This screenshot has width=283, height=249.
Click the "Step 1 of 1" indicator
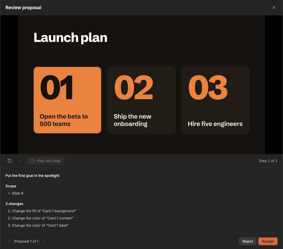268,161
